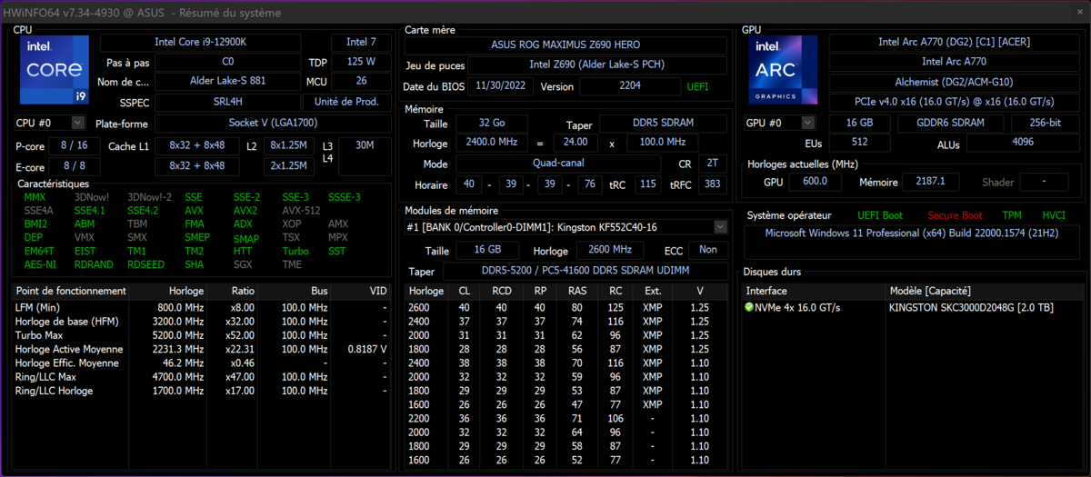Click the SSPEC value SRL4H
Image resolution: width=1091 pixels, height=477 pixels.
[x=227, y=102]
